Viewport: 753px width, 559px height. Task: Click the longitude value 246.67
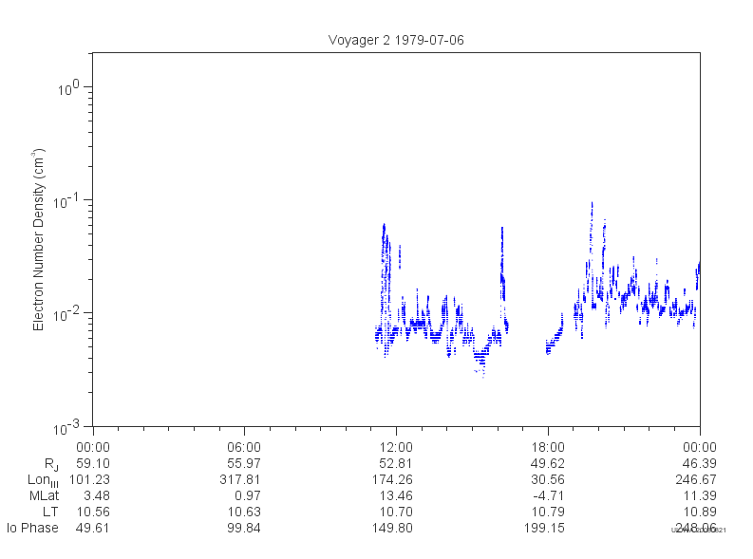coord(696,479)
